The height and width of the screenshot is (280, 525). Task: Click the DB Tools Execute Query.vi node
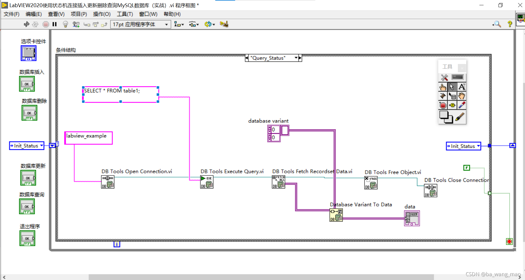point(207,182)
